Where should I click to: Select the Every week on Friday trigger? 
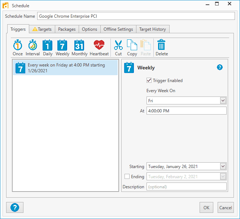[x=65, y=68]
